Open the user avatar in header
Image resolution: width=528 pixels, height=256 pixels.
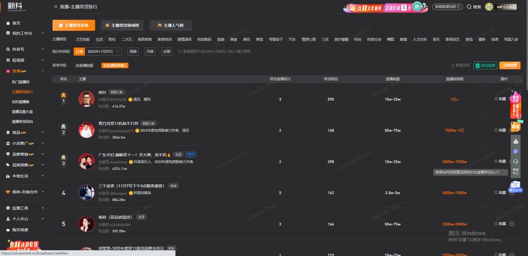point(489,7)
